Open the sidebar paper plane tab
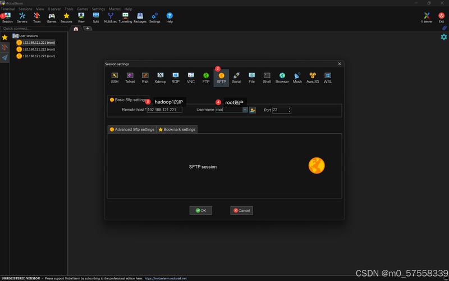449x281 pixels. point(4,58)
